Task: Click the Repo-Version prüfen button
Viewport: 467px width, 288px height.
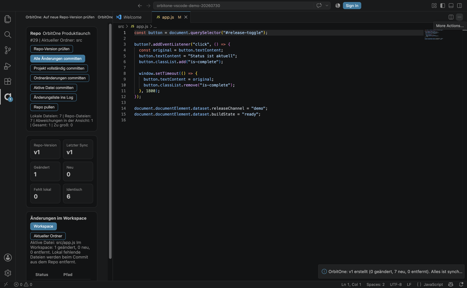Action: tap(52, 49)
